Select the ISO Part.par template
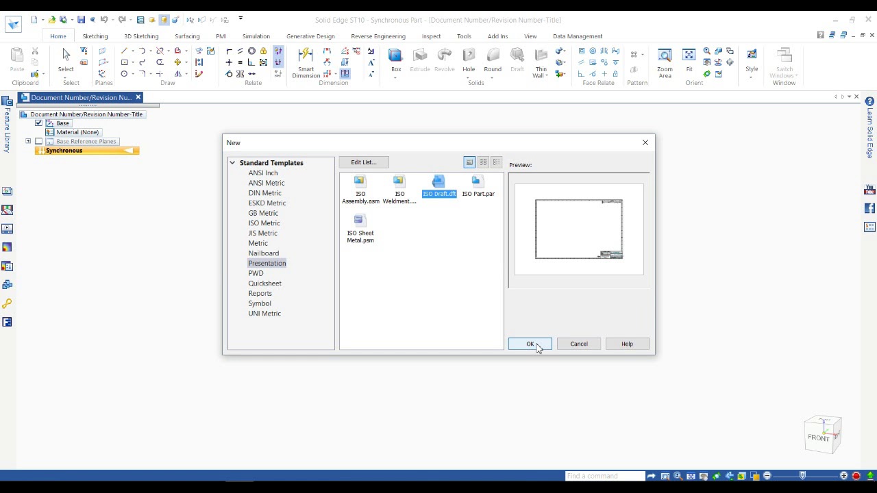The image size is (877, 493). pos(478,186)
